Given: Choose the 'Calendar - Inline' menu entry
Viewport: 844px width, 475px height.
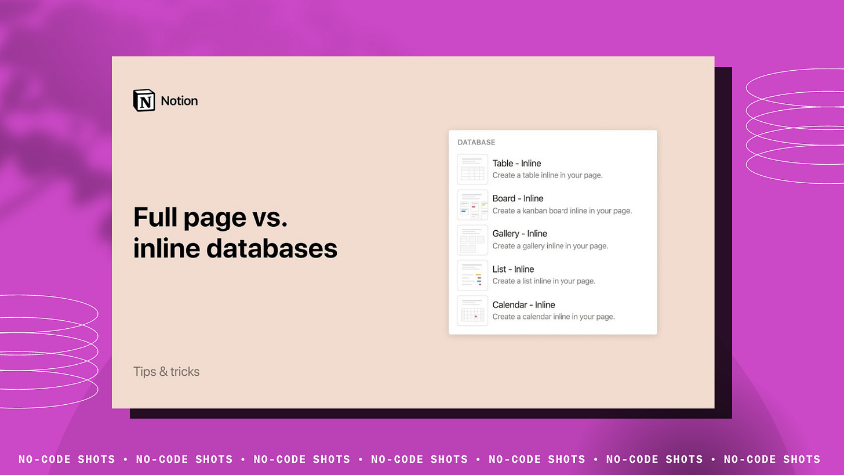Looking at the screenshot, I should 553,311.
